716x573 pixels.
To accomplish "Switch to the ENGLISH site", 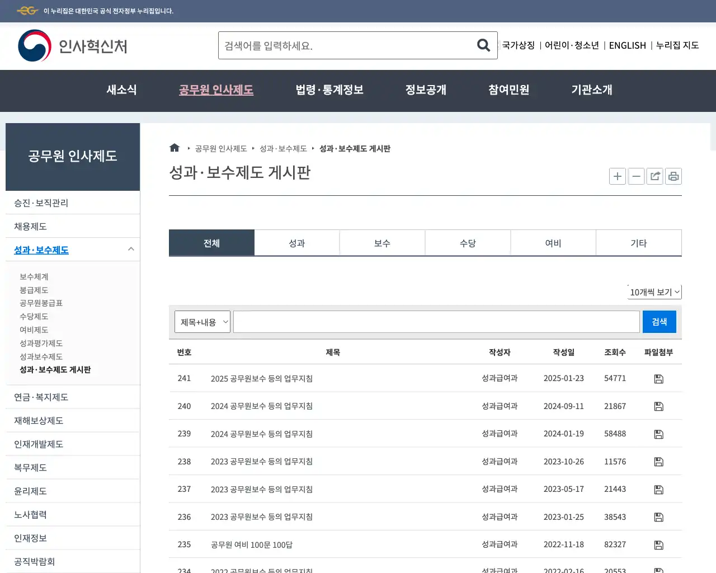I will click(627, 45).
